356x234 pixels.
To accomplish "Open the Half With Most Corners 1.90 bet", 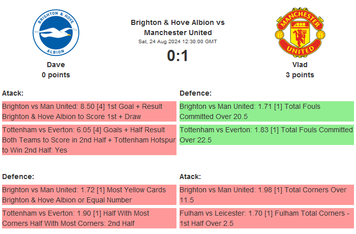I will [x=89, y=218].
